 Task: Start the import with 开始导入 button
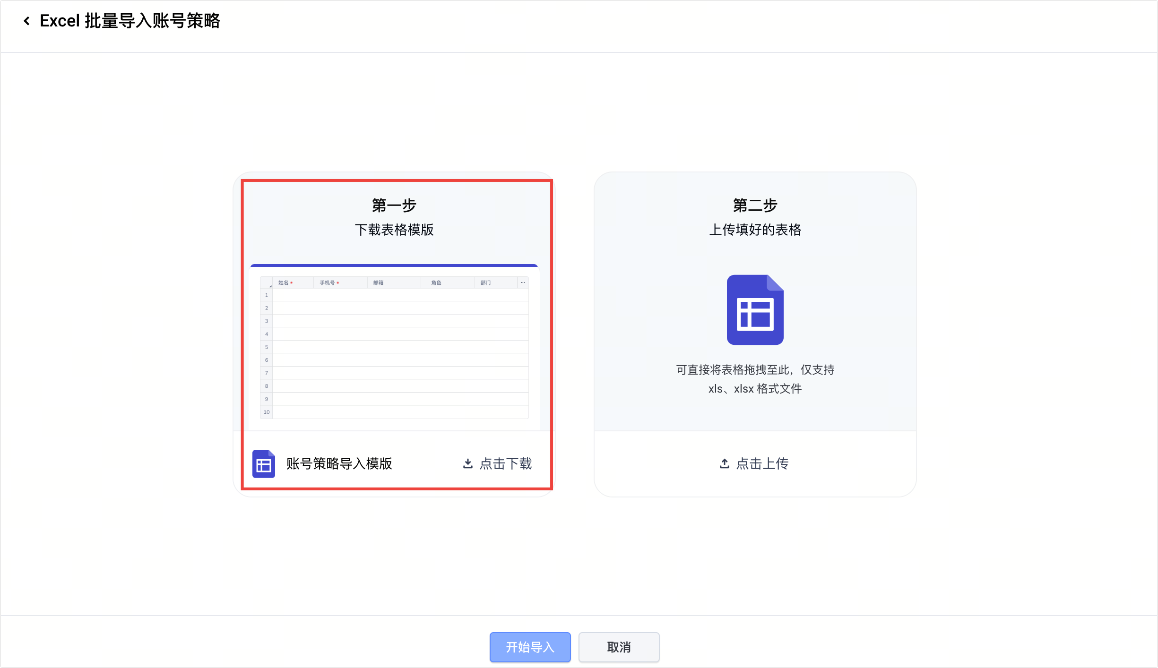[x=530, y=647]
